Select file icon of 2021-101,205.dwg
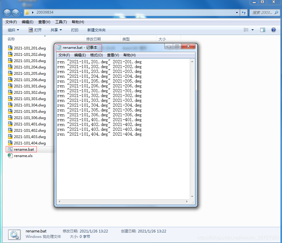The height and width of the screenshot is (243, 282). [10, 73]
